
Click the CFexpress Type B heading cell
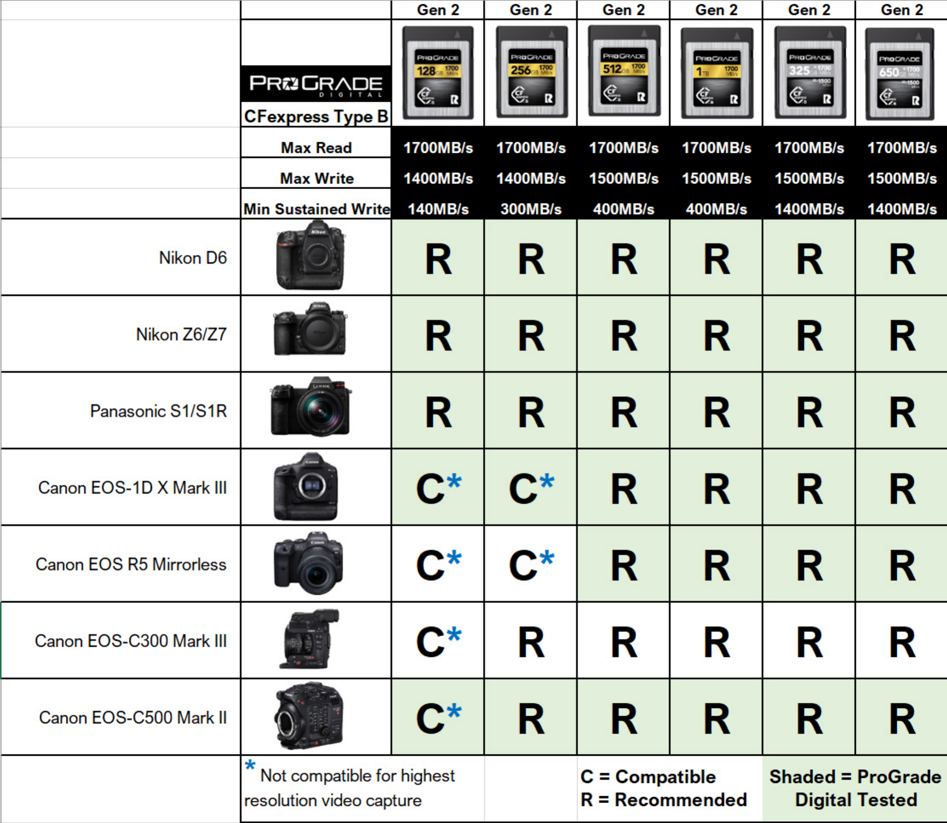pos(316,116)
